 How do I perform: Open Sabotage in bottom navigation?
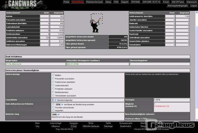[x=108, y=126]
